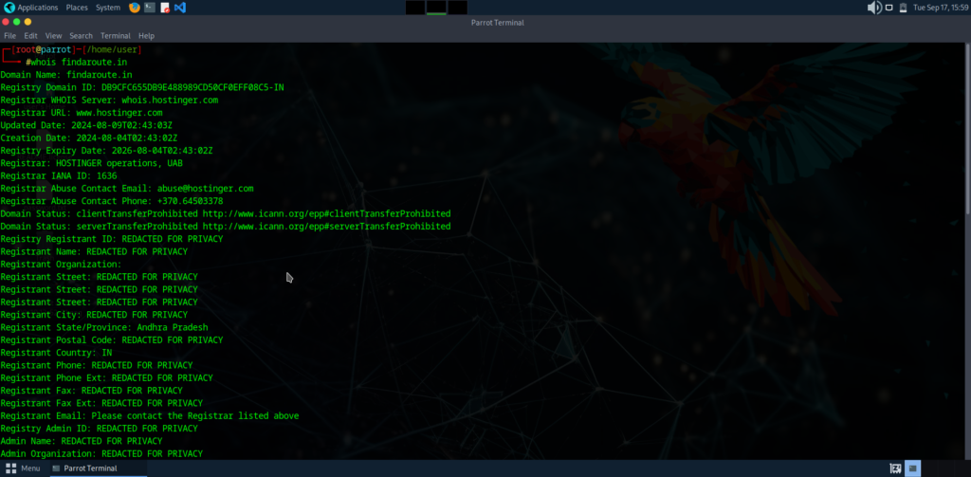Click the Admin Organization line
This screenshot has width=971, height=477.
tap(101, 453)
